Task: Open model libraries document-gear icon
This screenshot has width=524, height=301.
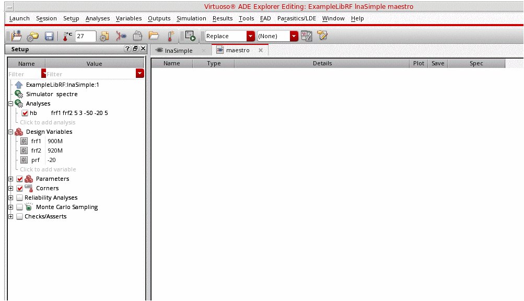Action: (x=104, y=36)
